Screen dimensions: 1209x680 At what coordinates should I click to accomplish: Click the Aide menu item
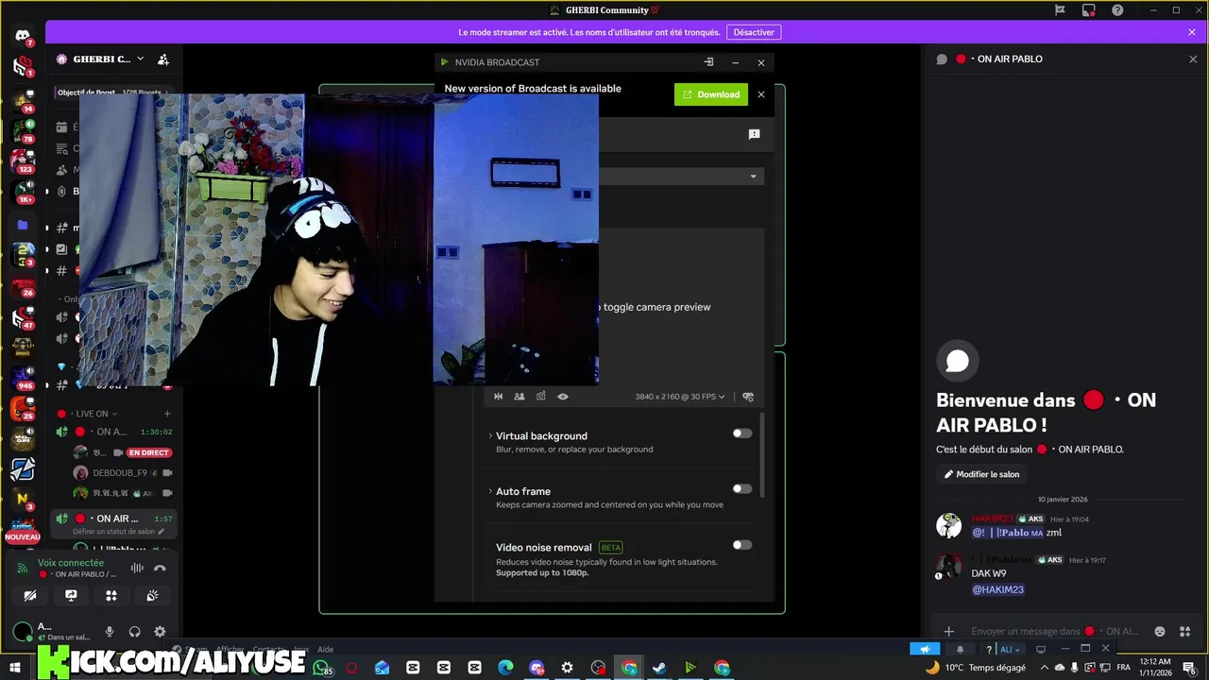[325, 650]
